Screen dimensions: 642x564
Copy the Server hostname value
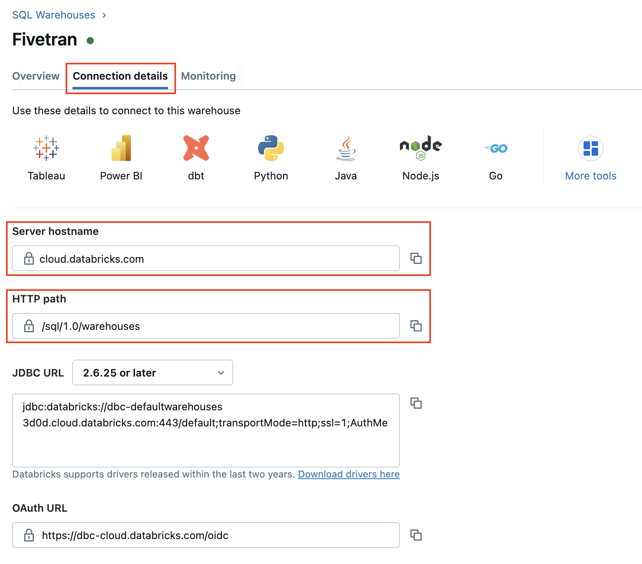click(x=416, y=258)
